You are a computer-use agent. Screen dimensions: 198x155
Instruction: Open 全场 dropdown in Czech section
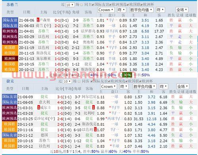(183, 87)
